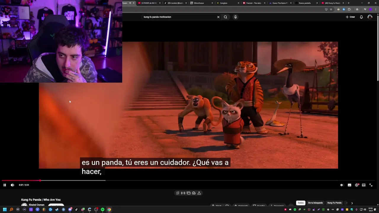The width and height of the screenshot is (379, 213).
Task: Click the window pop-out icon below video
Action: 188,193
